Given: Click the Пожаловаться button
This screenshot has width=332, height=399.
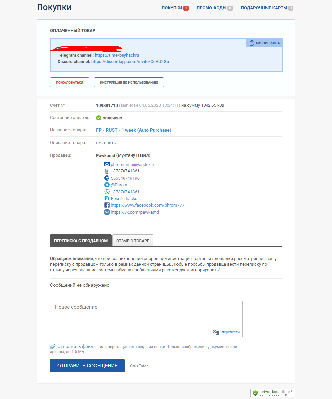Looking at the screenshot, I should tap(70, 82).
